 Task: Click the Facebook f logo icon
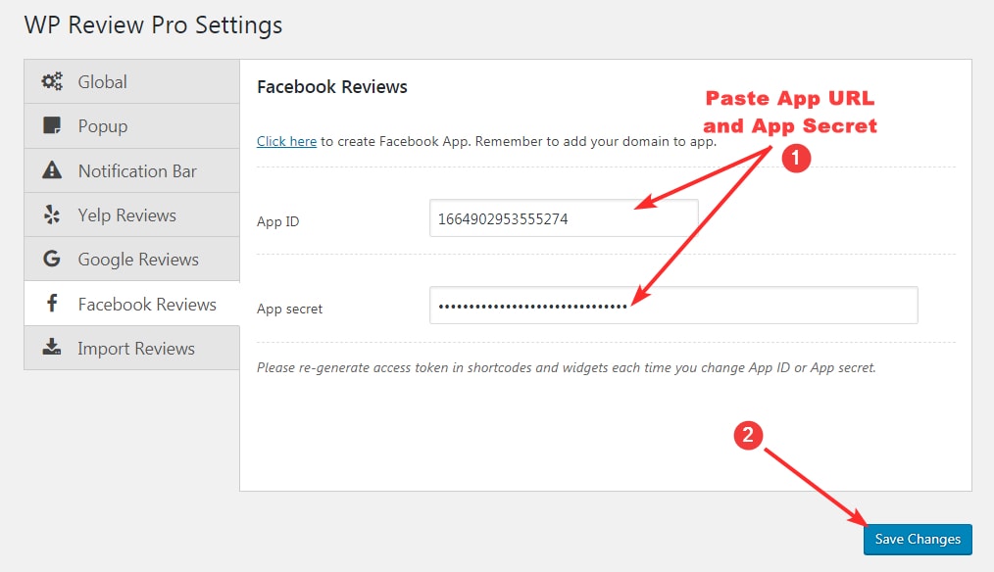[52, 305]
